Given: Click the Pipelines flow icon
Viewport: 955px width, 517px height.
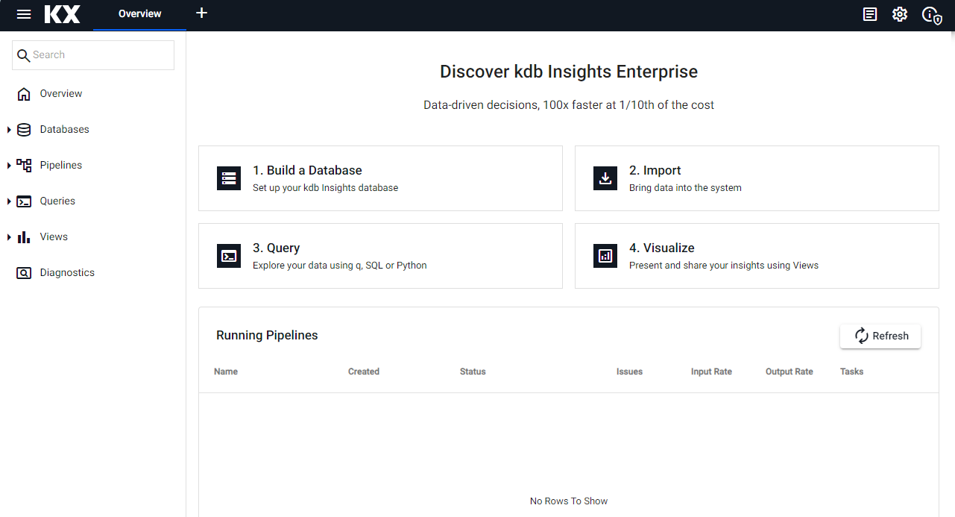Looking at the screenshot, I should tap(24, 166).
